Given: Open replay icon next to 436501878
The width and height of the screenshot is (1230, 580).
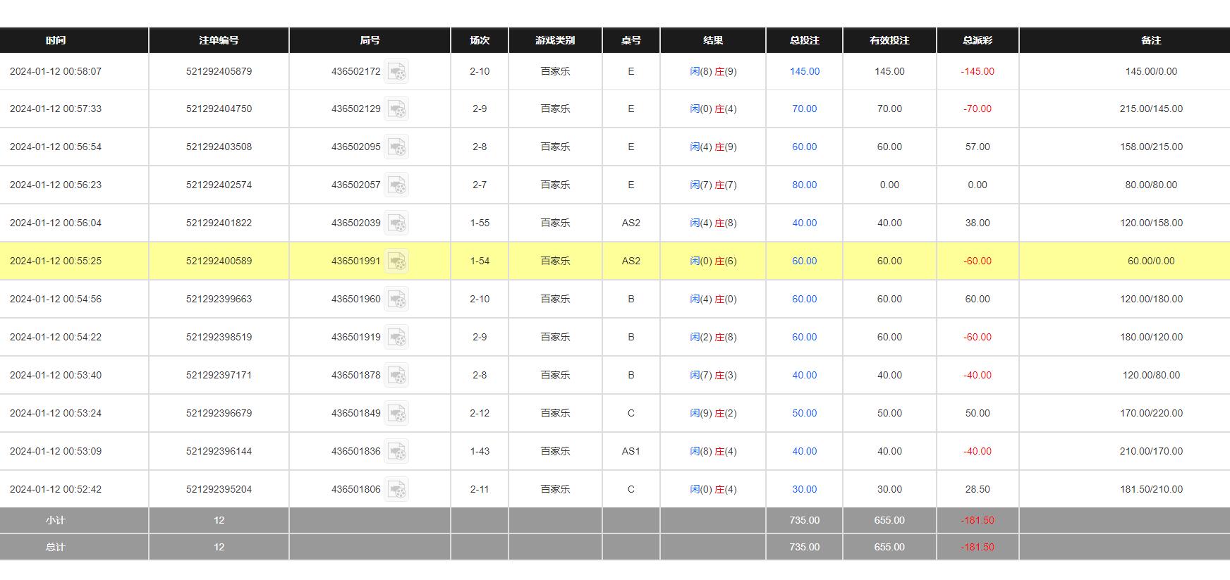Looking at the screenshot, I should pos(396,376).
